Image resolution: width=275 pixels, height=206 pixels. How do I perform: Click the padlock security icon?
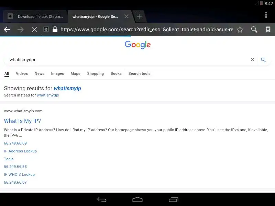click(x=55, y=29)
